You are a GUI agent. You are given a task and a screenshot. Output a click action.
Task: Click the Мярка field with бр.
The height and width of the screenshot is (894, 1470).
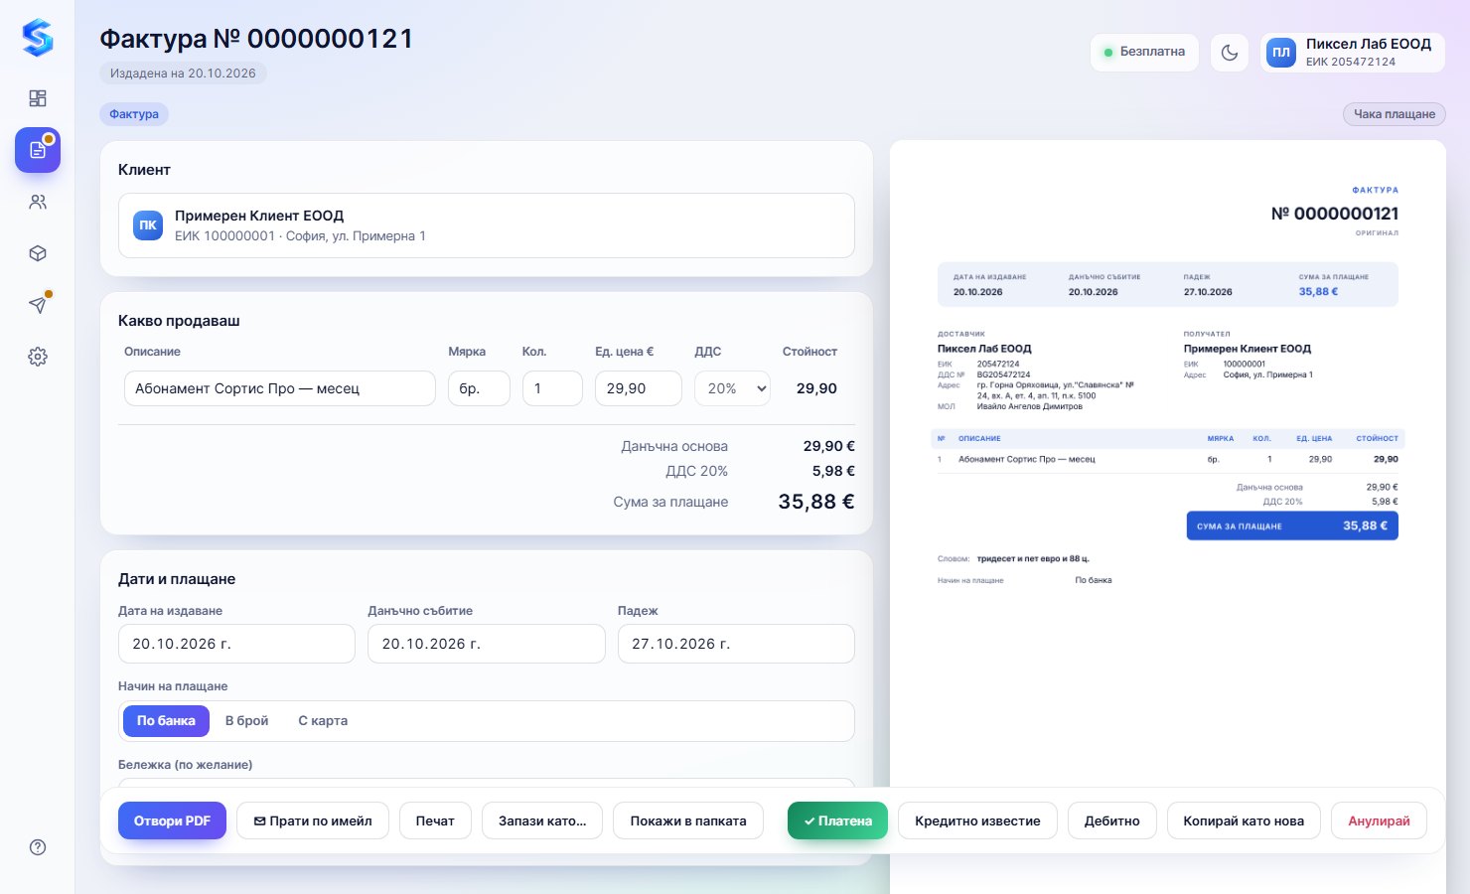click(479, 388)
